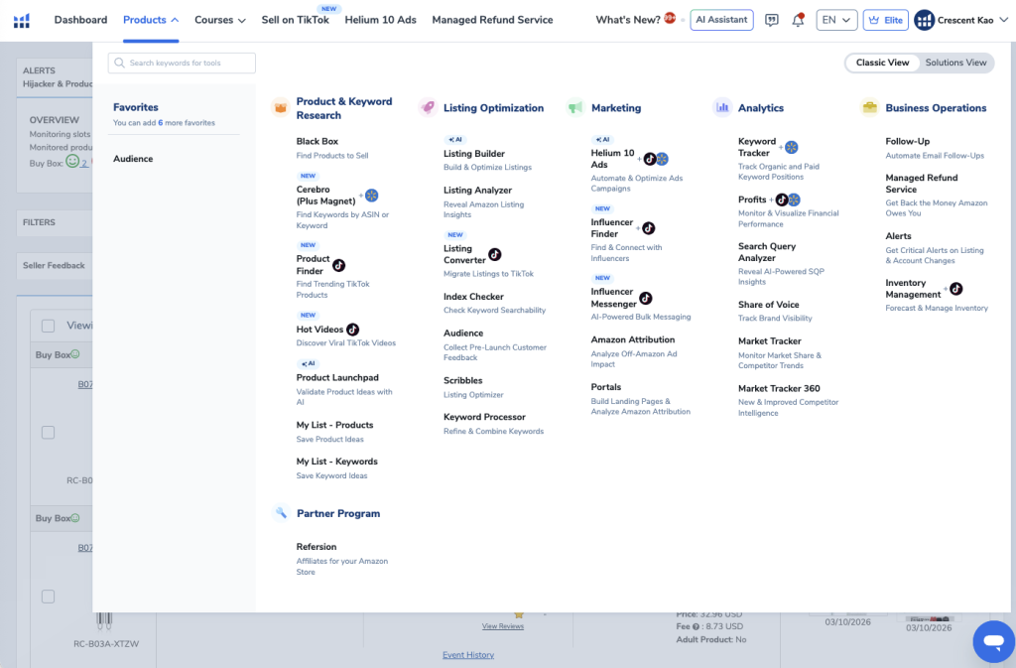Click the AI Assistant button
The image size is (1016, 668).
pyautogui.click(x=721, y=20)
